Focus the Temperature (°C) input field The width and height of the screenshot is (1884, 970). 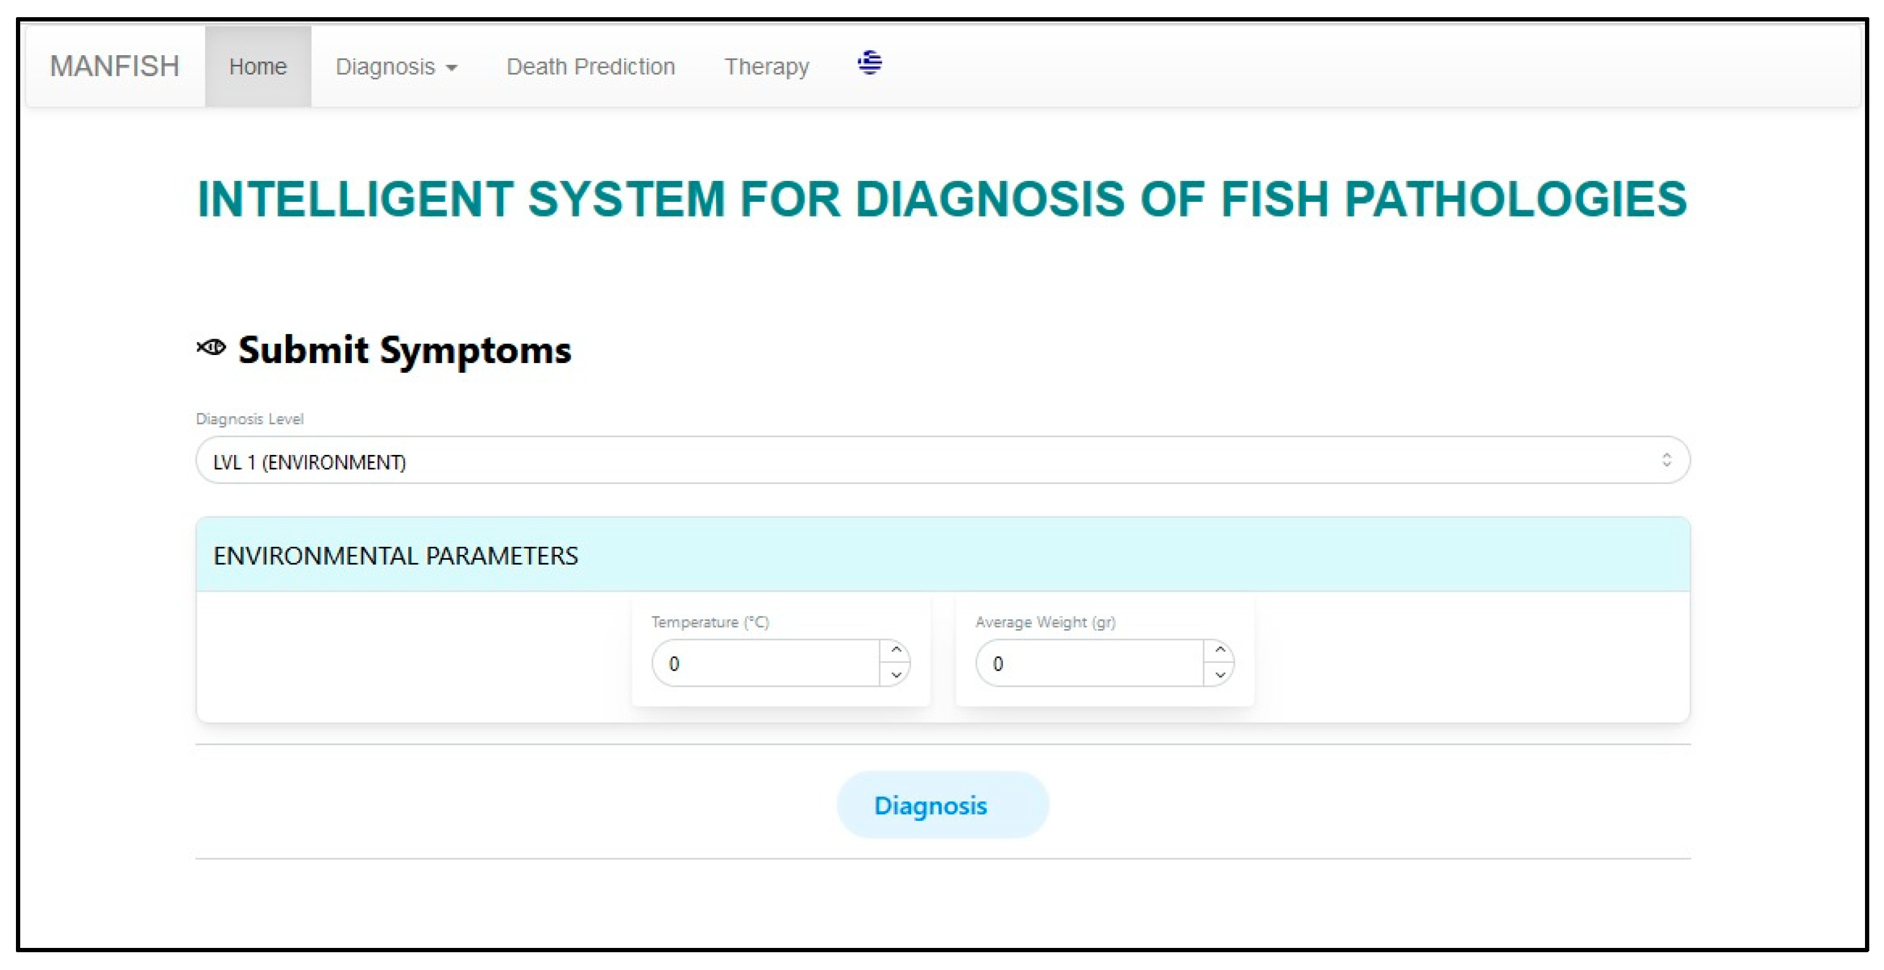(x=765, y=663)
